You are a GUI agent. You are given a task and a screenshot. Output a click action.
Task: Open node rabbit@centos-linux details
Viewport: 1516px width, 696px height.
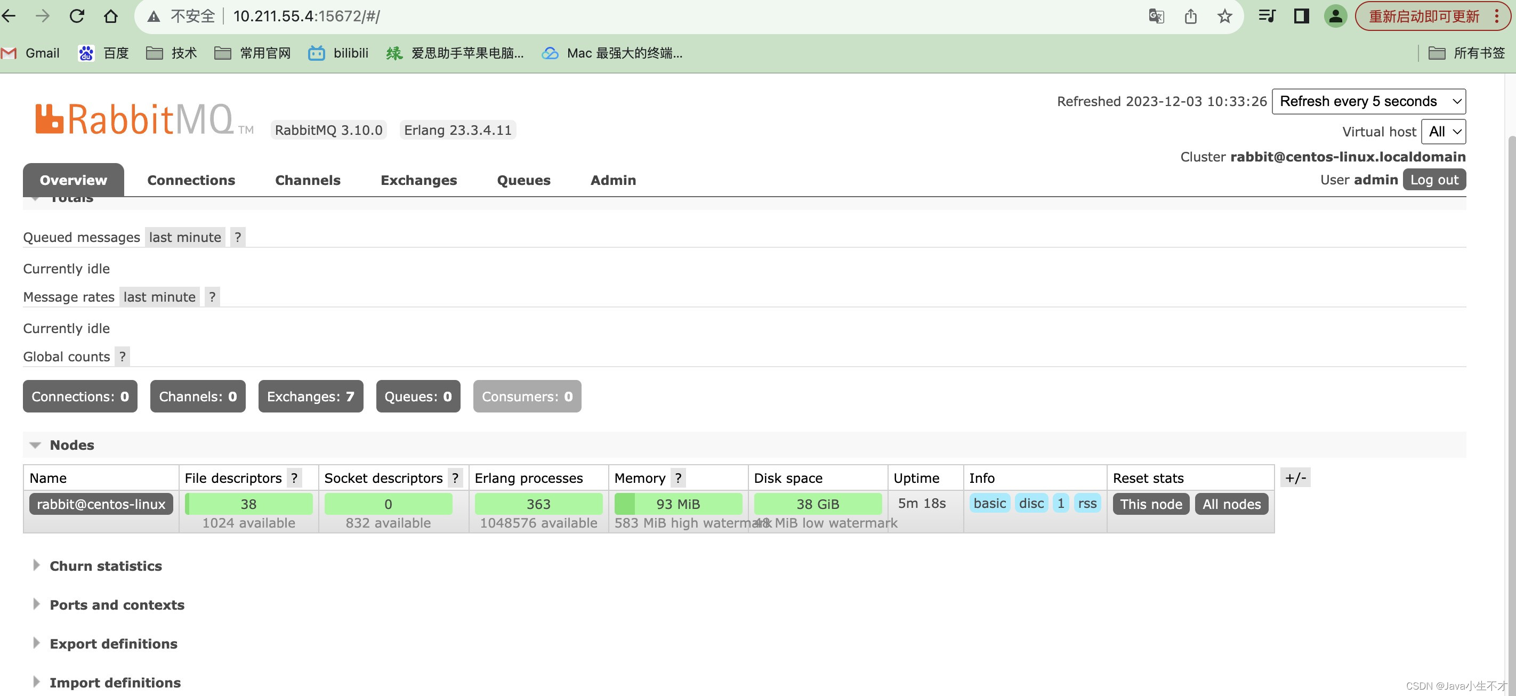[101, 504]
